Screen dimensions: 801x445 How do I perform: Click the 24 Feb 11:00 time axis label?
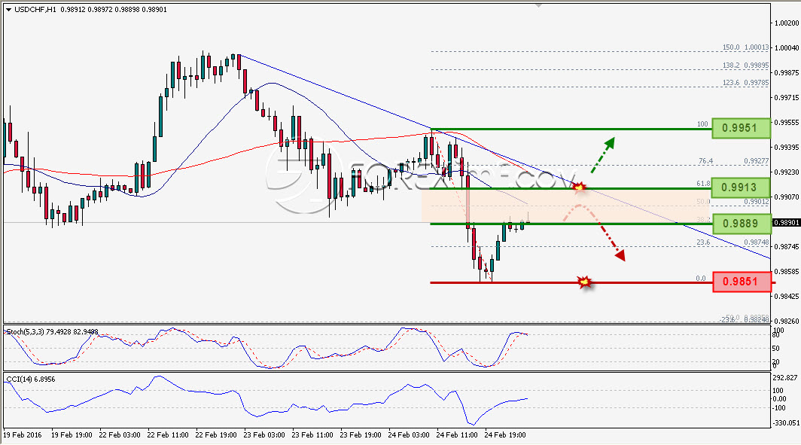point(457,434)
